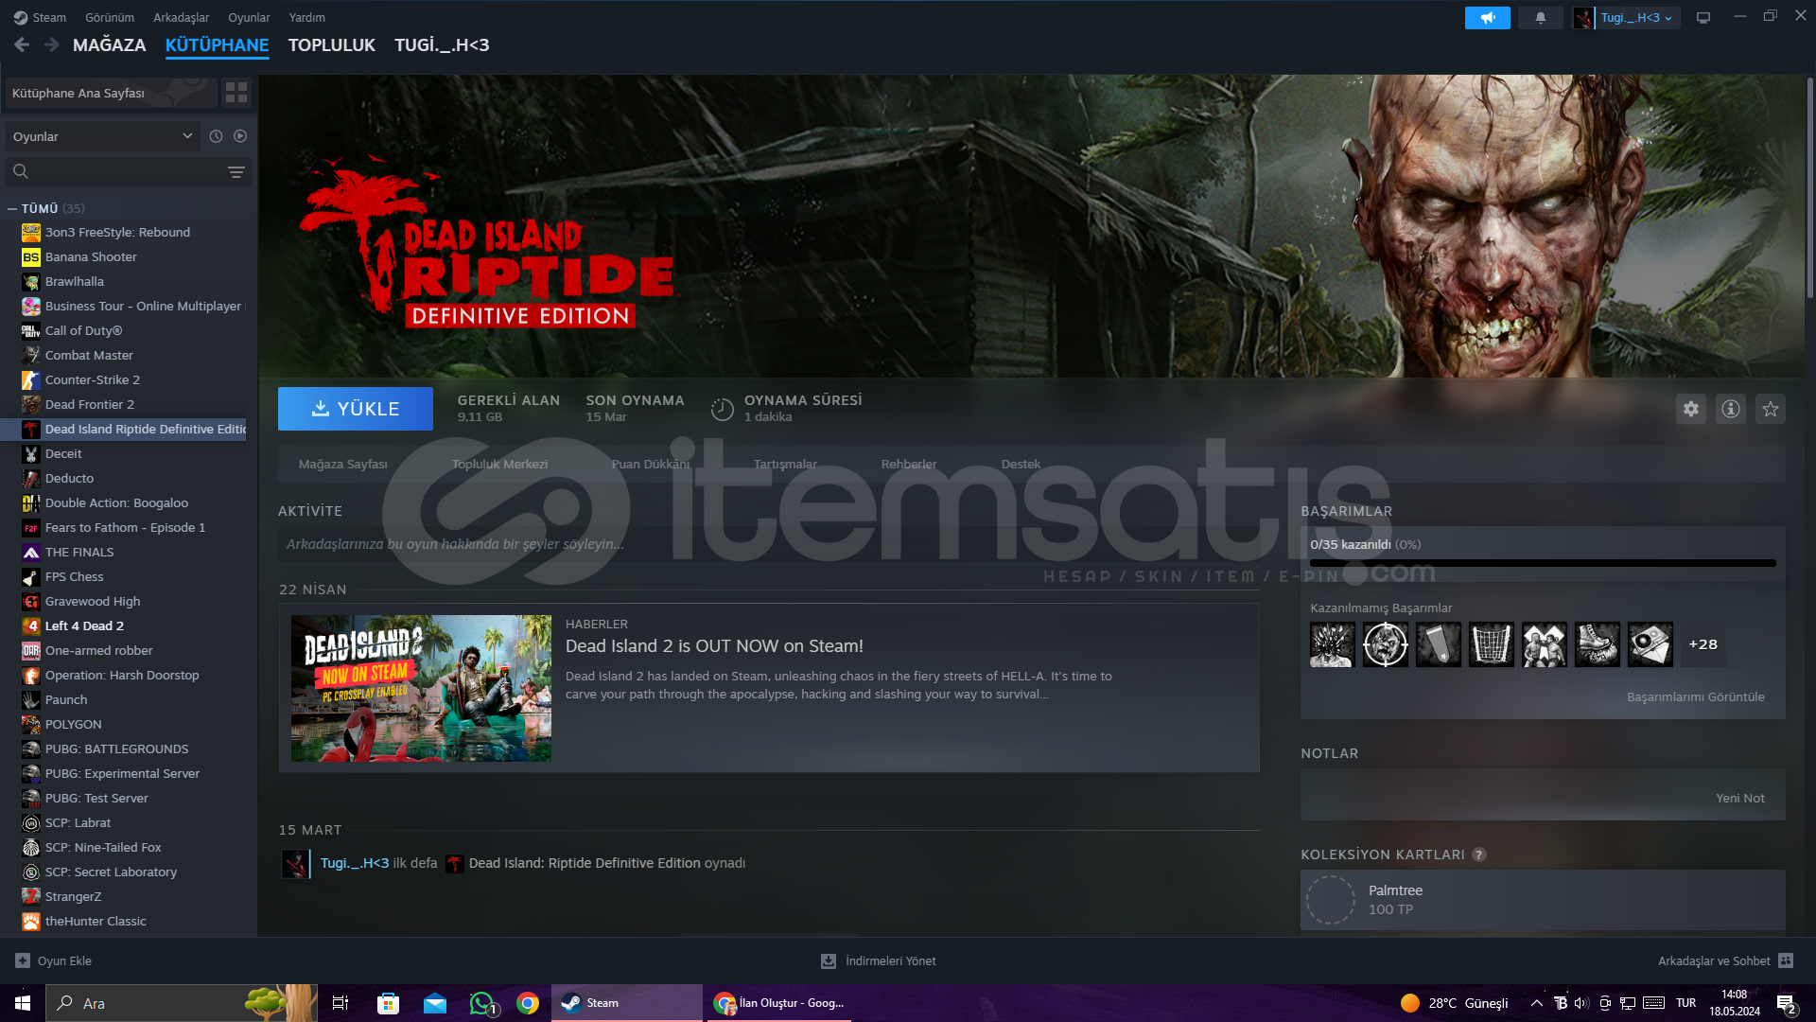The image size is (1816, 1022).
Task: Open the Palmtree collection card
Action: pos(1543,900)
